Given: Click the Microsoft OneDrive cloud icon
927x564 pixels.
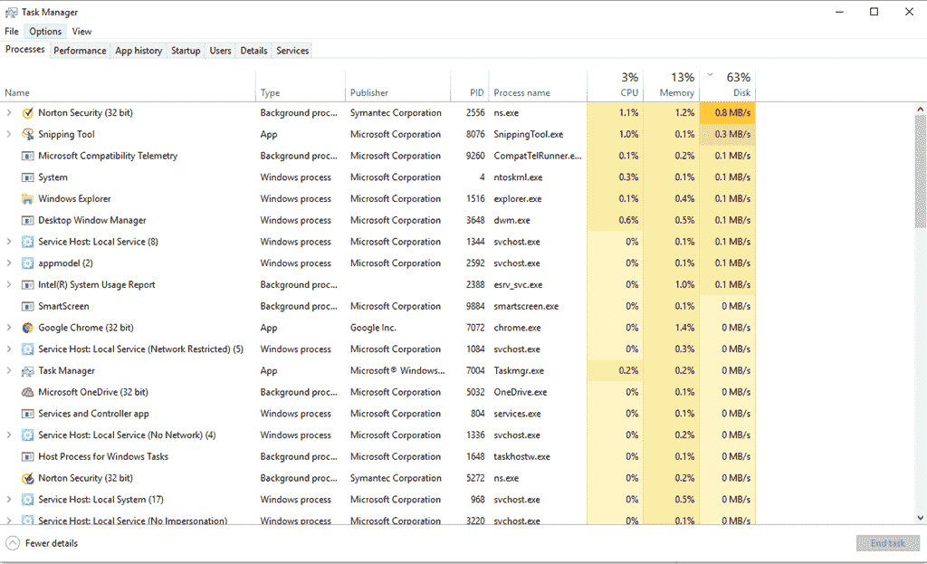Looking at the screenshot, I should click(x=27, y=392).
